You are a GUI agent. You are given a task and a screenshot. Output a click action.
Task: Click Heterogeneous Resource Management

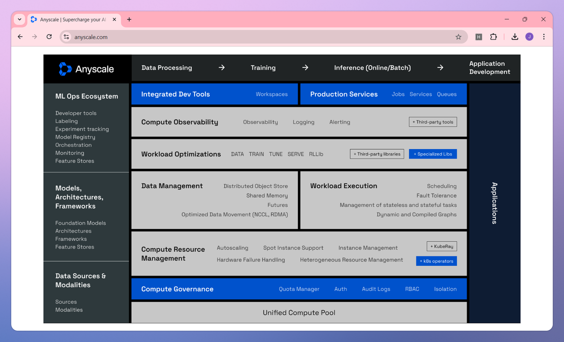[x=352, y=260]
